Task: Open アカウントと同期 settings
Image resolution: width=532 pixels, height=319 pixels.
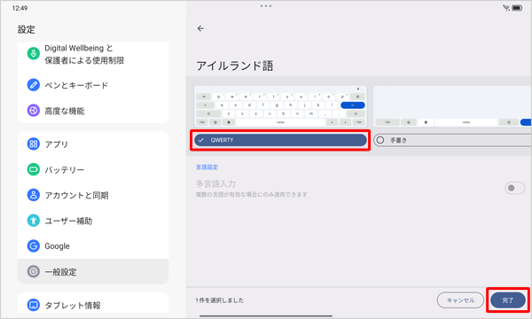Action: tap(93, 195)
